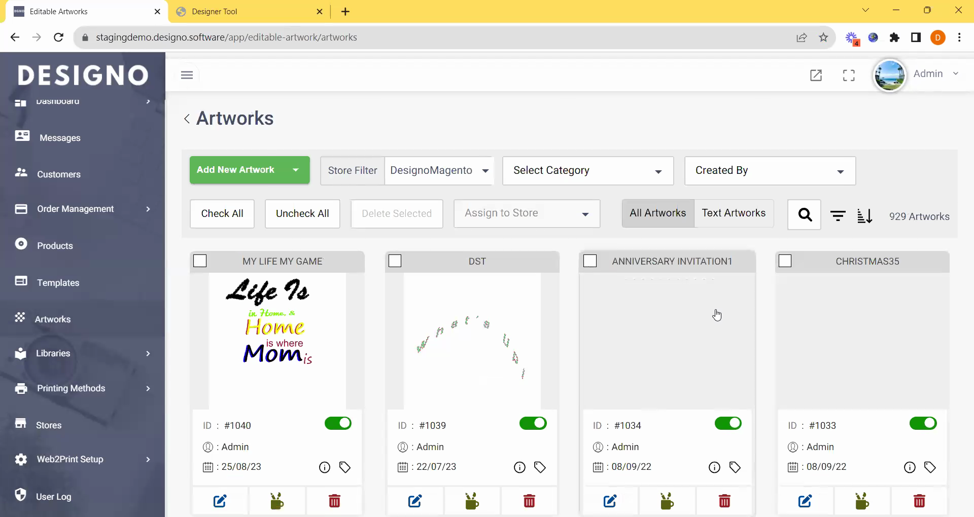Delete the DST artwork via trash icon
Screen dimensions: 974x517
coord(529,501)
